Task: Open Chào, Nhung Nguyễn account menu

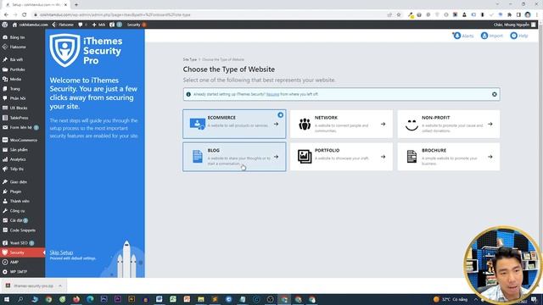Action: tap(515, 25)
